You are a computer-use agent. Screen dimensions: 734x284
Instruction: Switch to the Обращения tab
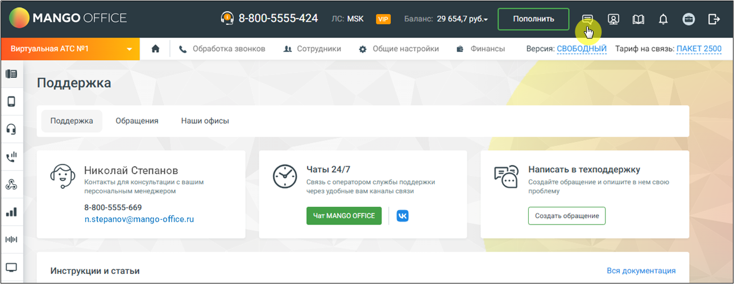click(x=137, y=121)
